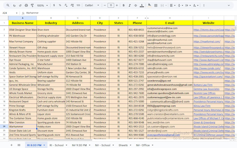This screenshot has width=237, height=148.
Task: Open the www.conde.com link
Action: pyautogui.click(x=207, y=68)
